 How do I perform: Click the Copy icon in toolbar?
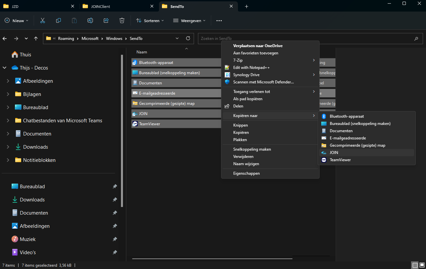pos(58,20)
